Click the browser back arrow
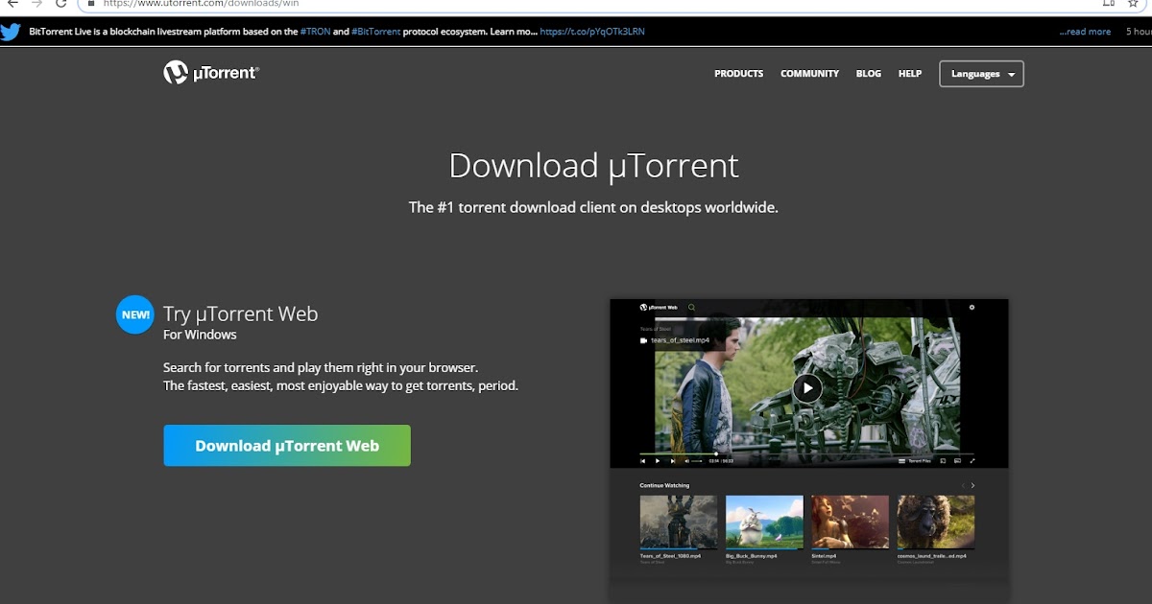 click(12, 4)
